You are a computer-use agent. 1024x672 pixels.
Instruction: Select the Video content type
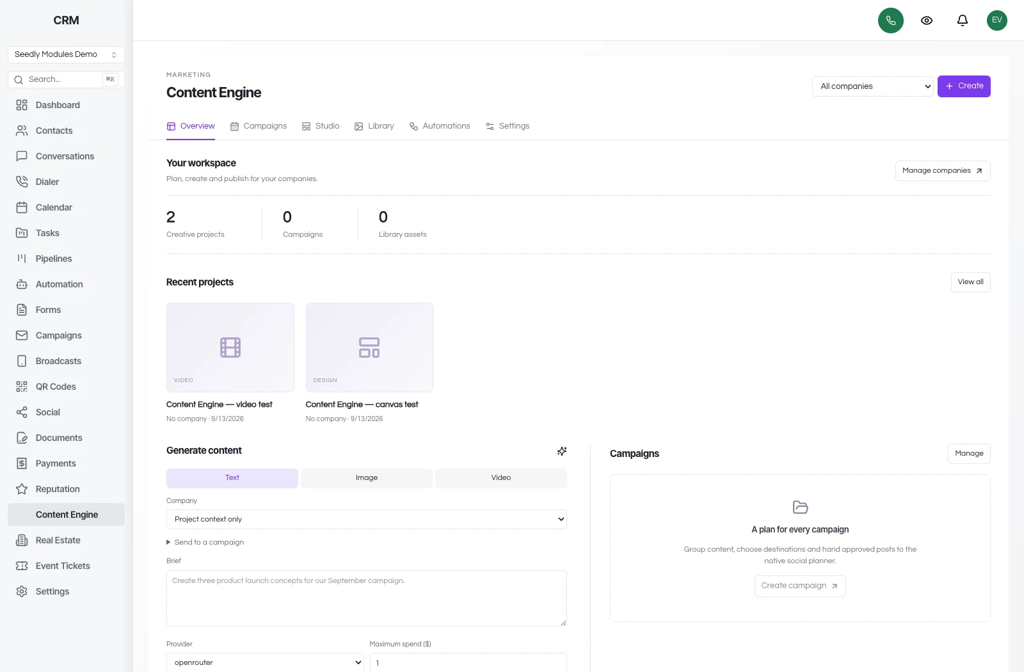click(501, 478)
